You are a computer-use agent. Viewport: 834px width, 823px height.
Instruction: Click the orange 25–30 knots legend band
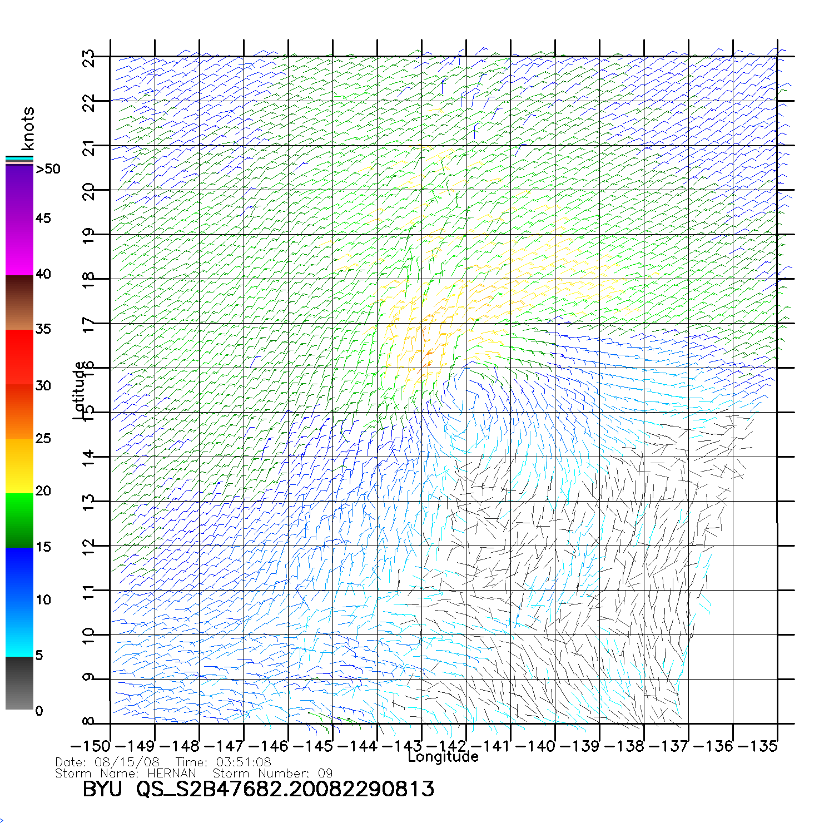pos(19,411)
